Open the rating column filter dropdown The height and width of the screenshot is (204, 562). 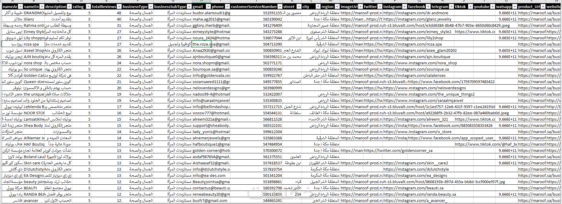88,7
